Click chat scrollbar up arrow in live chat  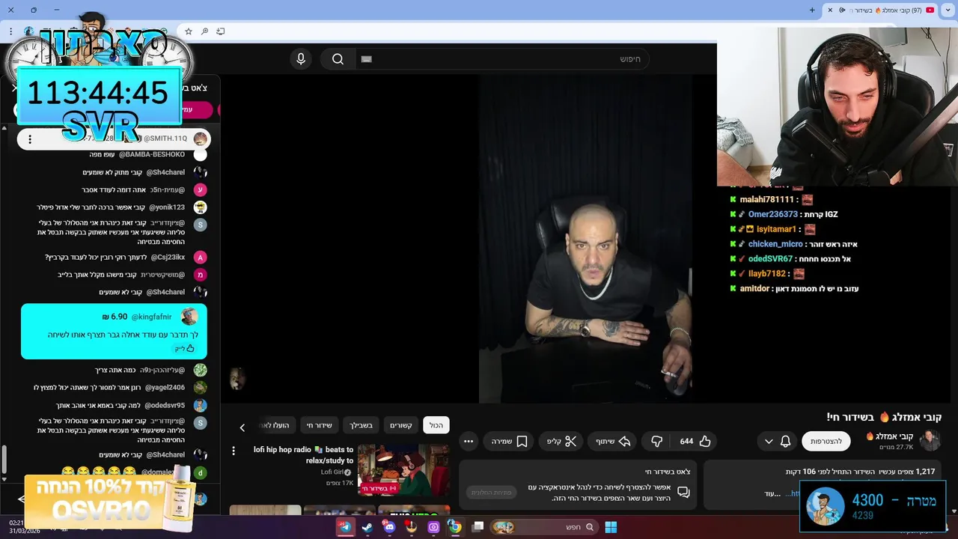tap(4, 128)
